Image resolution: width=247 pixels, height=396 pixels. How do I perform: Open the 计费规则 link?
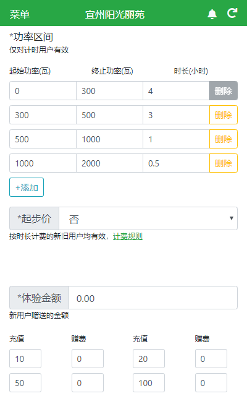pos(128,236)
